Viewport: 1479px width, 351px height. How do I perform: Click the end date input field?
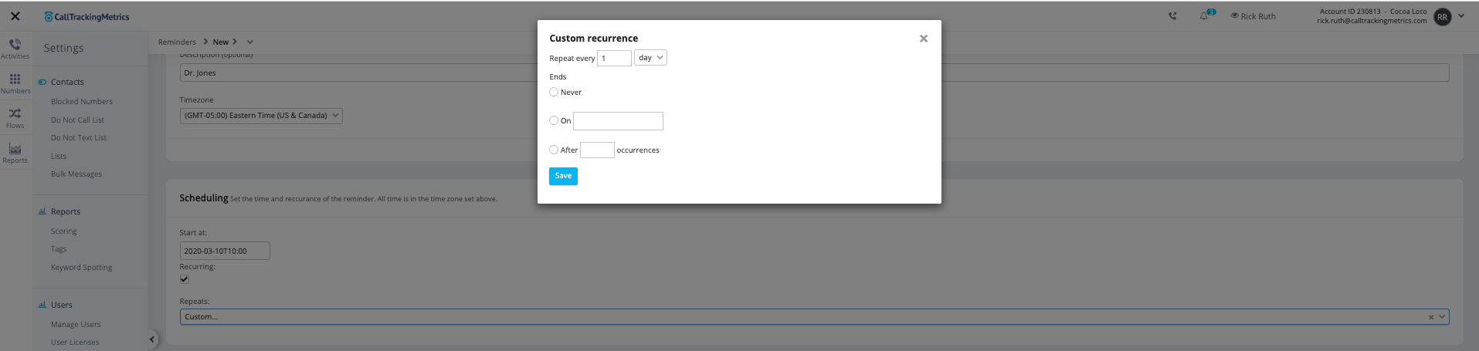(x=618, y=121)
